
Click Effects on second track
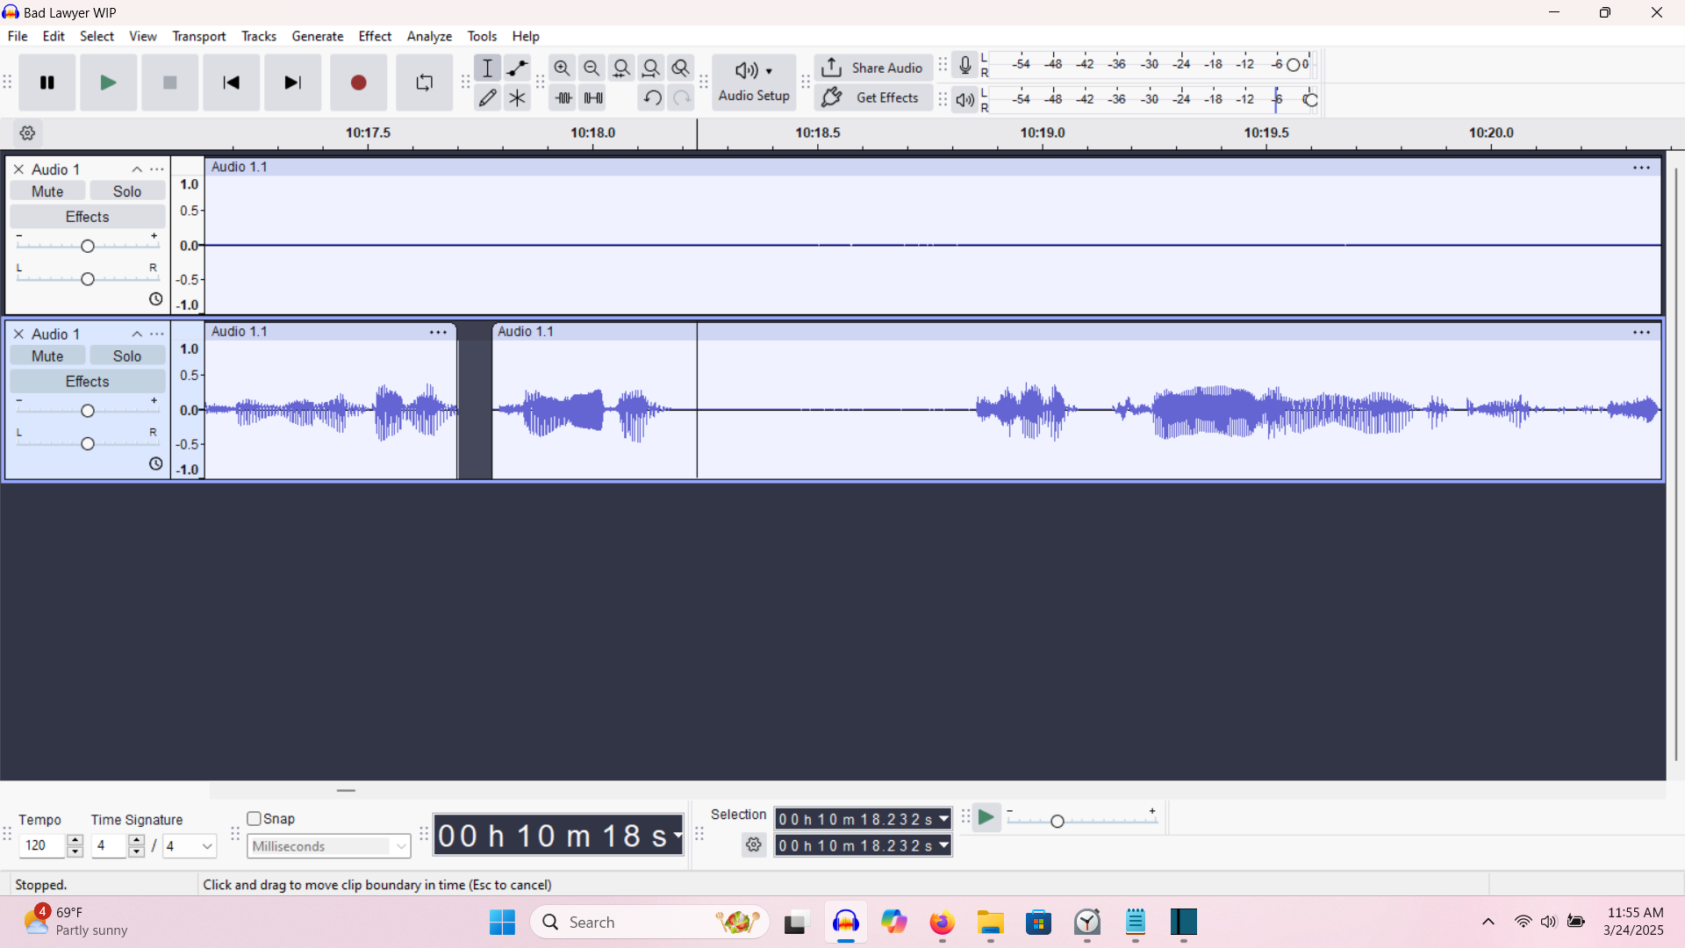point(87,381)
